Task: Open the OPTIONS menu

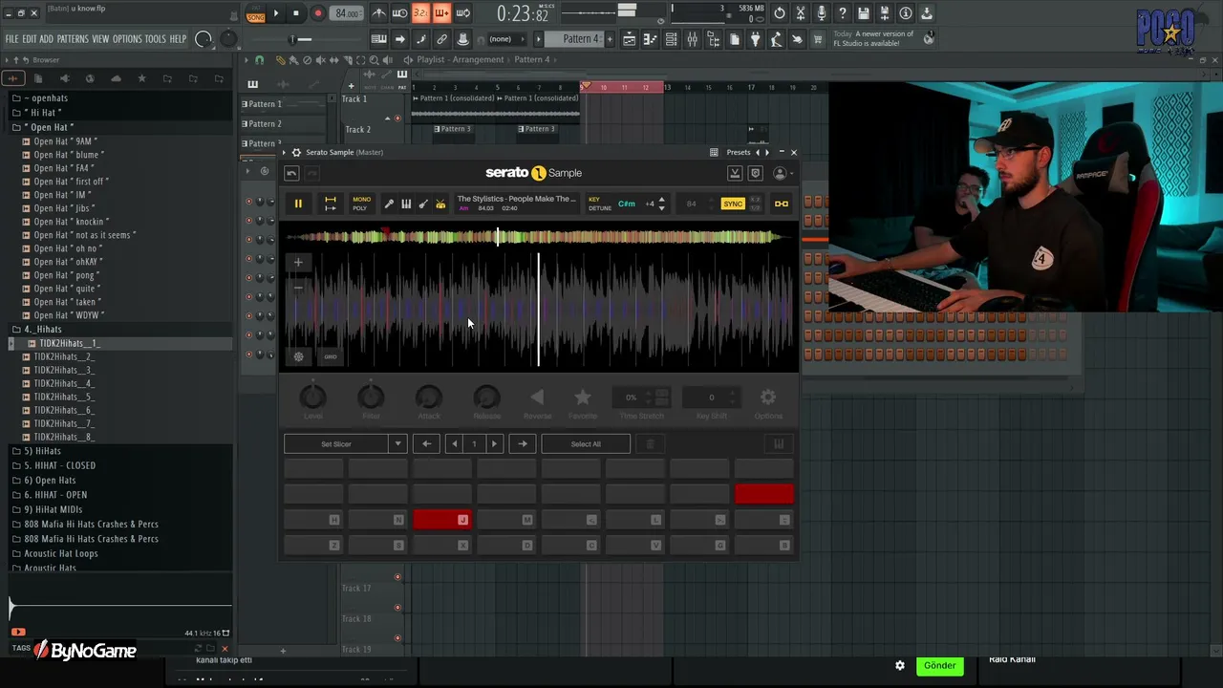Action: (127, 39)
